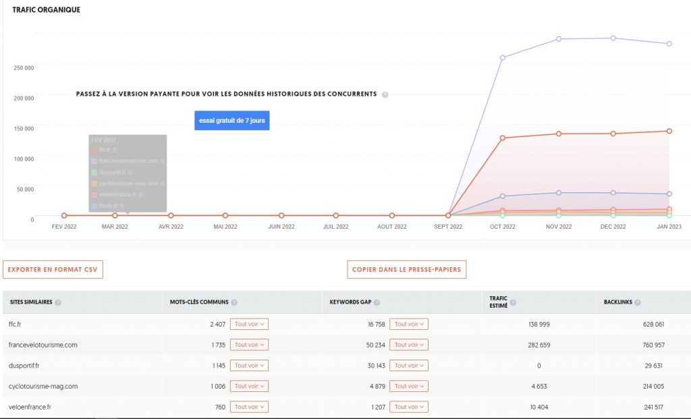Open the Keywords Gap help icon

[x=377, y=303]
